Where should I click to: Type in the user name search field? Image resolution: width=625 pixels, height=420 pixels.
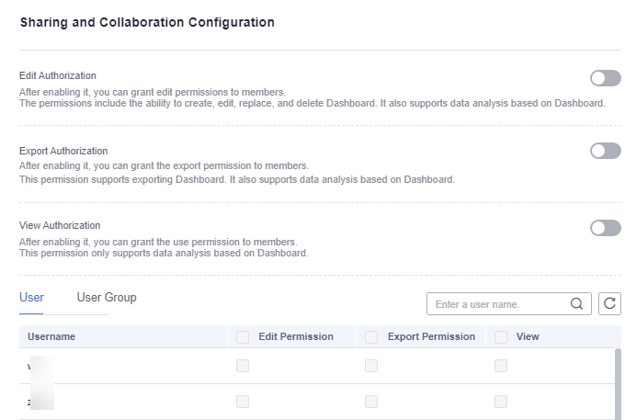[496, 304]
